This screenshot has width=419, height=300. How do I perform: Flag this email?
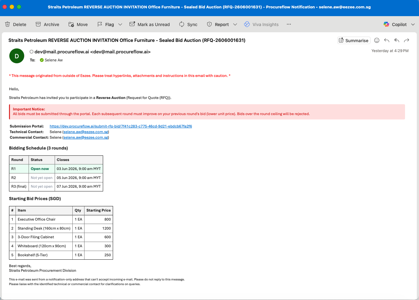coord(106,24)
